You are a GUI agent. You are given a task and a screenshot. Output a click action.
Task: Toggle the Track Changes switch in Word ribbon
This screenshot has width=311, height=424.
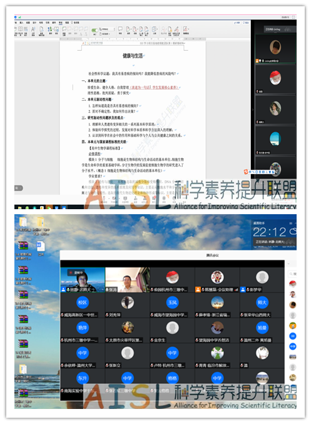tap(94, 30)
